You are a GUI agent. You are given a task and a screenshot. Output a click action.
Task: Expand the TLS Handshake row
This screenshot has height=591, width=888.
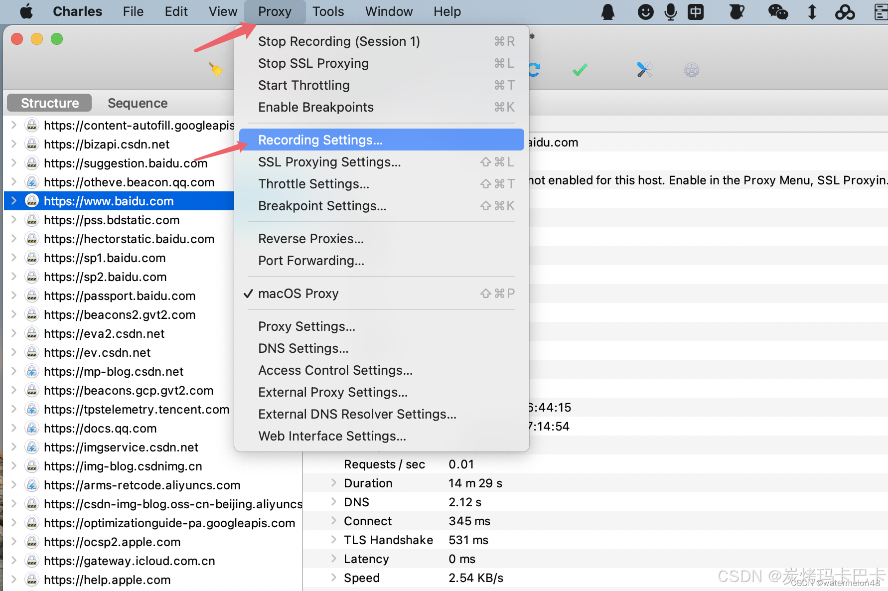333,540
